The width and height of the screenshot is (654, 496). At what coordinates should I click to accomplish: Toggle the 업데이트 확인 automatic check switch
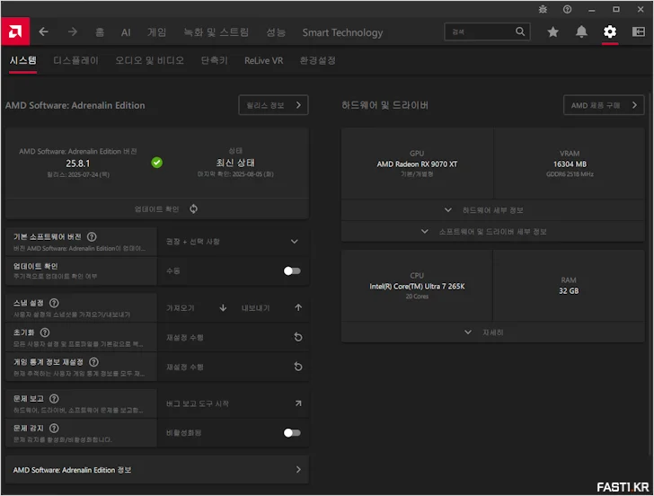pos(292,271)
